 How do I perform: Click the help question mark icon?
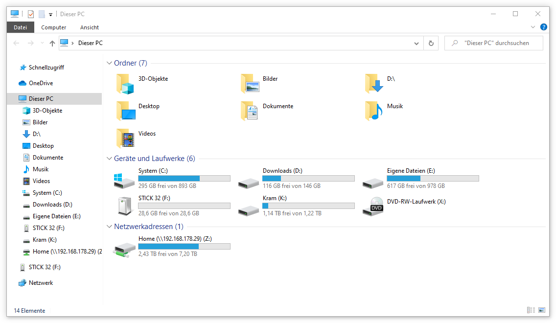[543, 27]
